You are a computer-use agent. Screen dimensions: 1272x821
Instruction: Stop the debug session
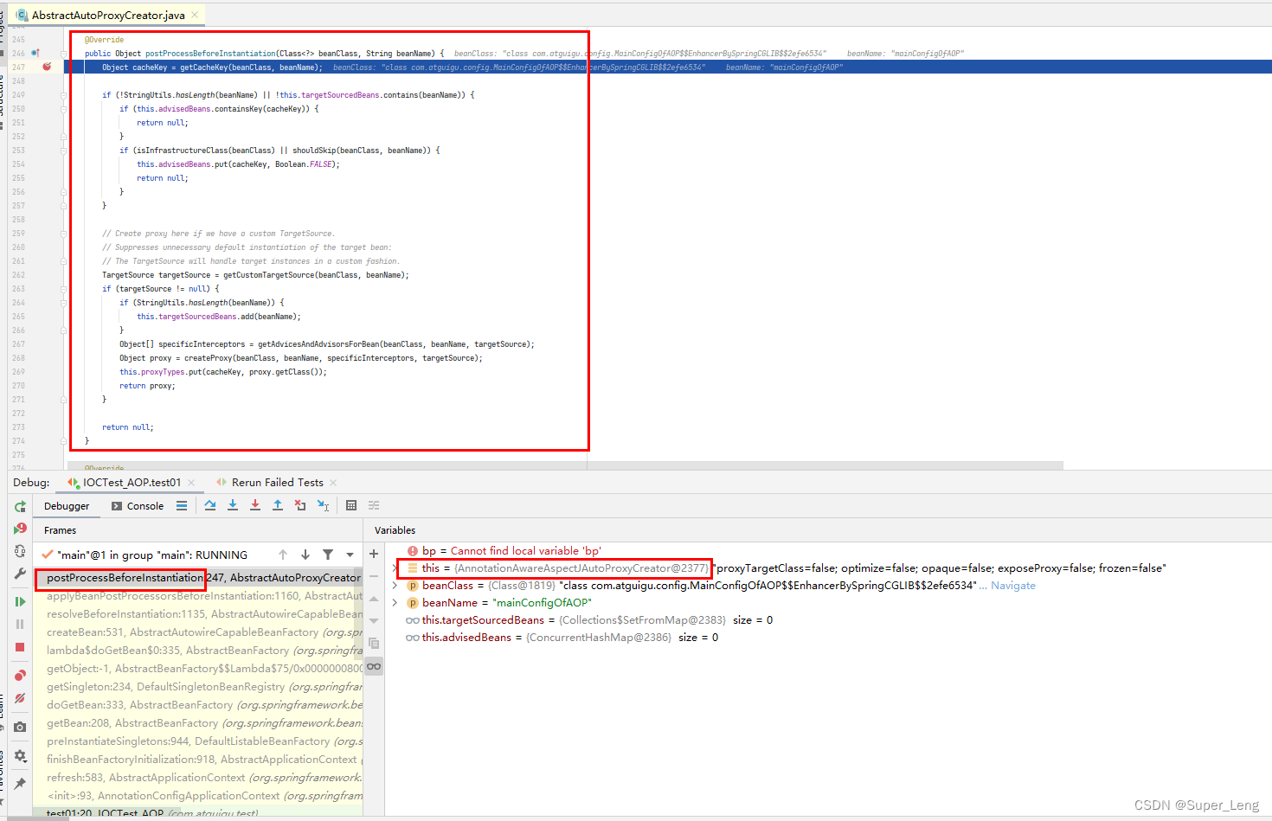[x=20, y=647]
